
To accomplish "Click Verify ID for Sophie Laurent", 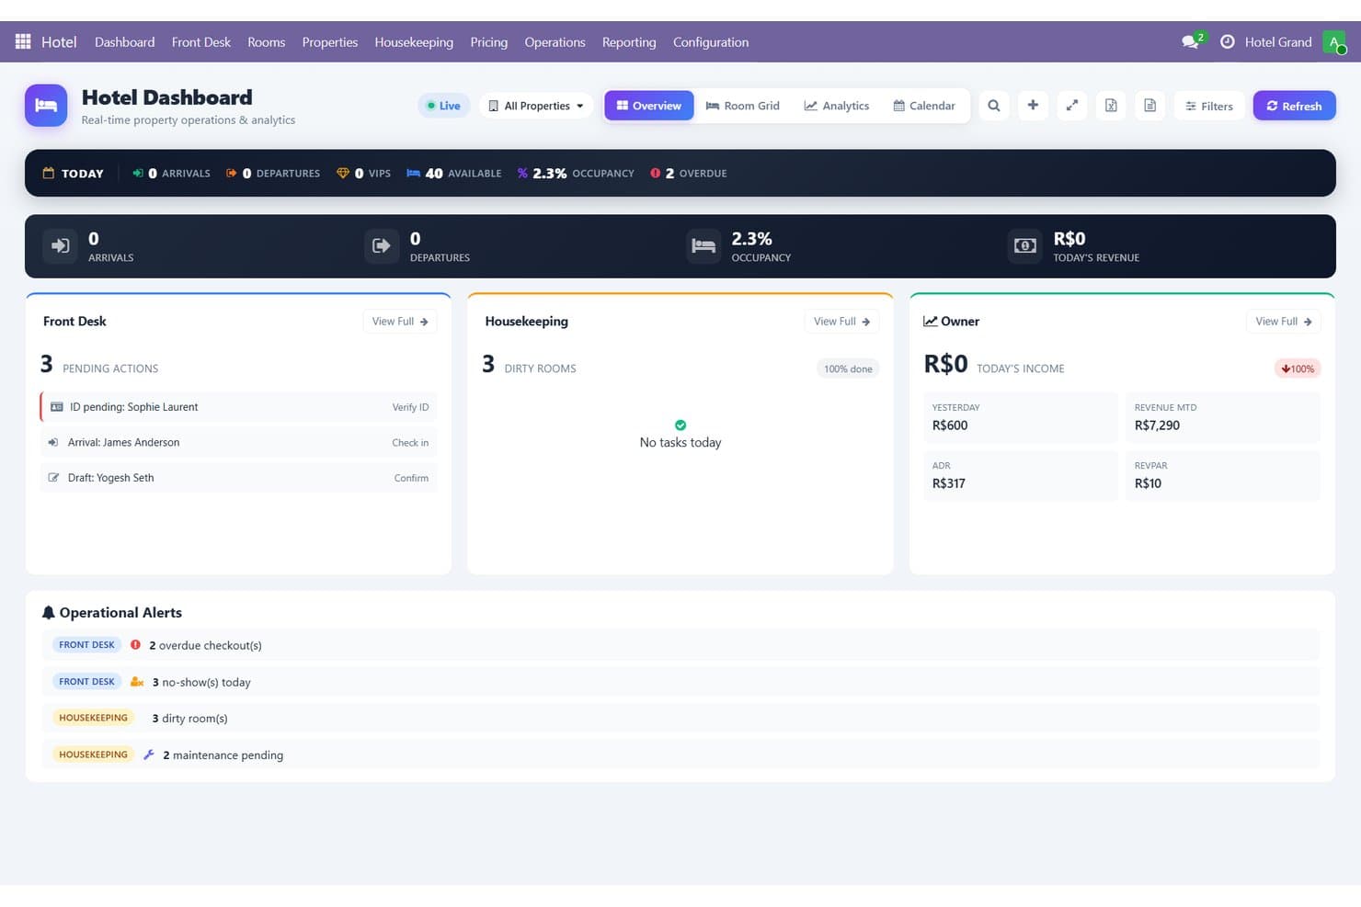I will 410,407.
